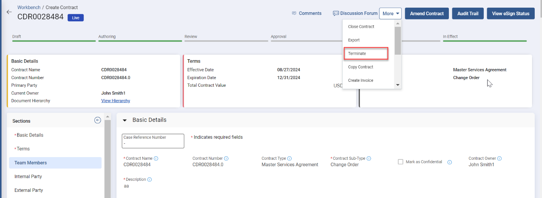Click info icon beside Contract Number

point(226,159)
